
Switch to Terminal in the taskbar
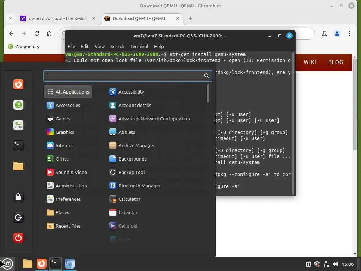(55, 264)
